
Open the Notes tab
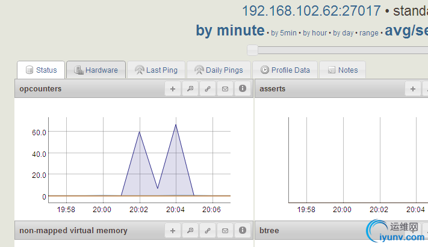click(343, 70)
